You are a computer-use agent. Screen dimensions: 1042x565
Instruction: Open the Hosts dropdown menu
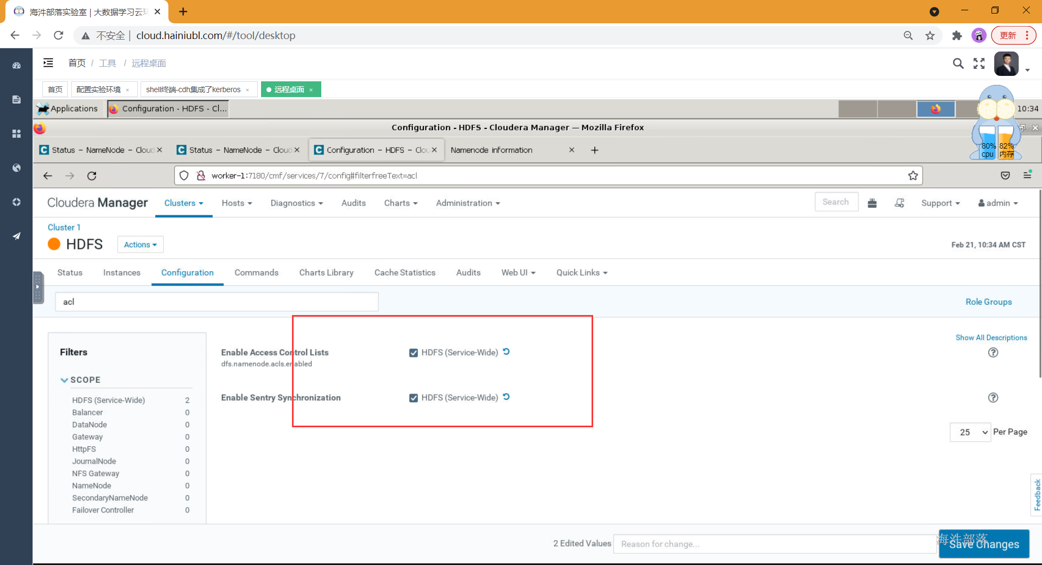pyautogui.click(x=237, y=203)
